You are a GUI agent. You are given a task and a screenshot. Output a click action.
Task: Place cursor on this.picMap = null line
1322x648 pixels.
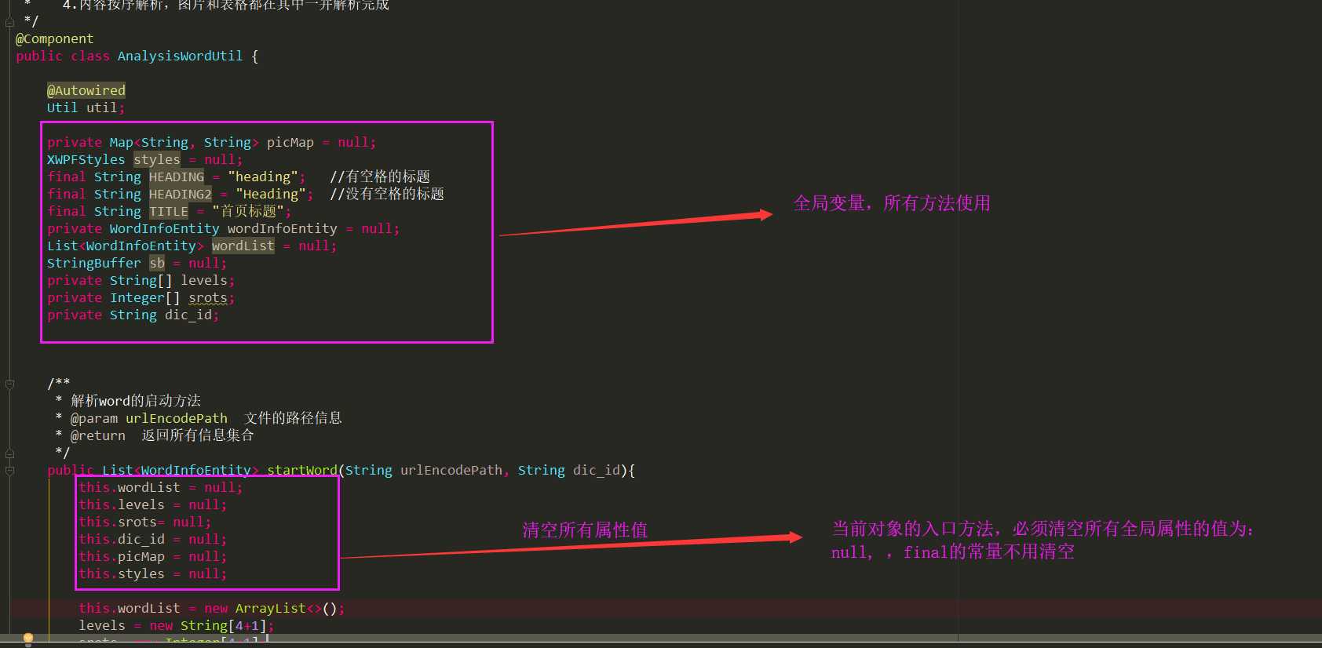coord(152,556)
